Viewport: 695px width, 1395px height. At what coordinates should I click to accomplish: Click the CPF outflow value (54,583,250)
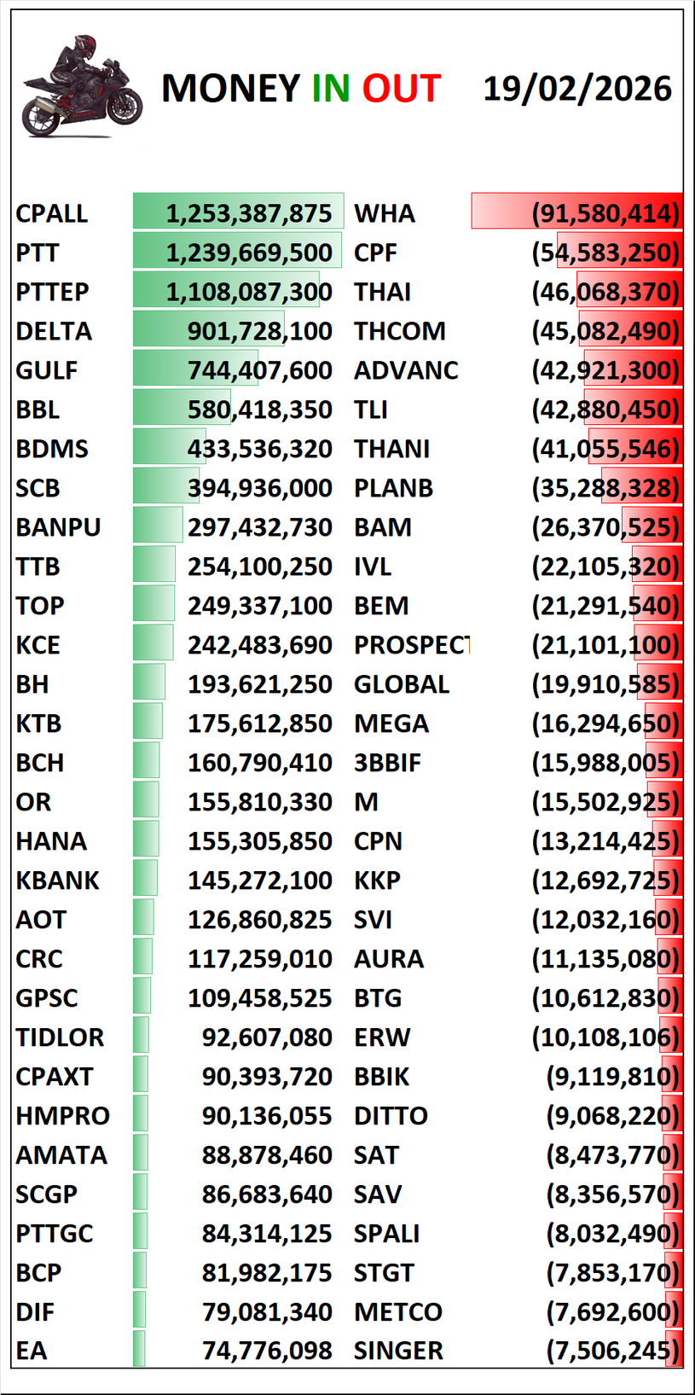[x=605, y=253]
